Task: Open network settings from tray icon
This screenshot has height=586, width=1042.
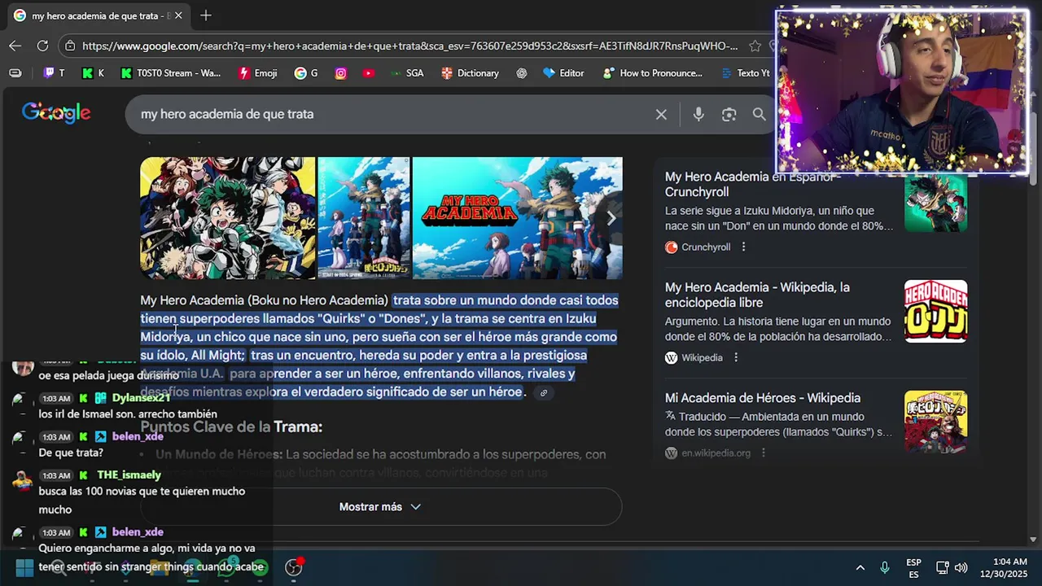Action: [x=942, y=567]
